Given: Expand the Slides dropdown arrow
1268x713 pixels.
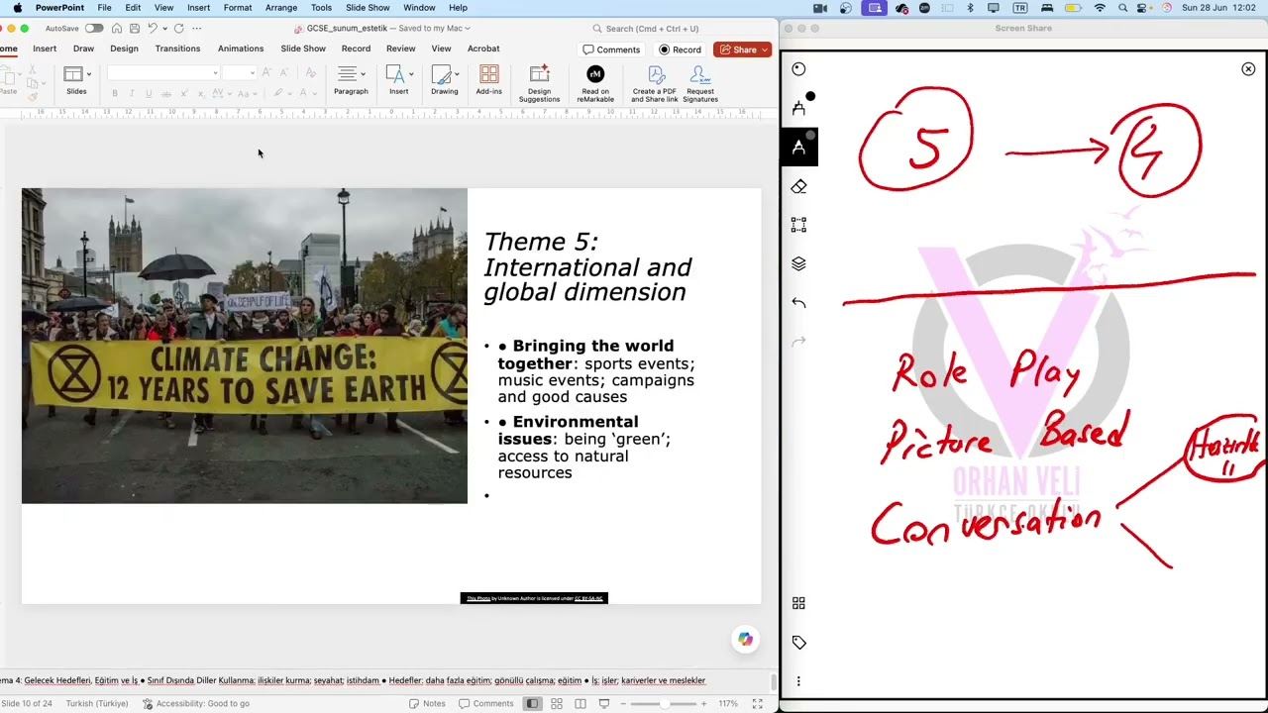Looking at the screenshot, I should (88, 74).
